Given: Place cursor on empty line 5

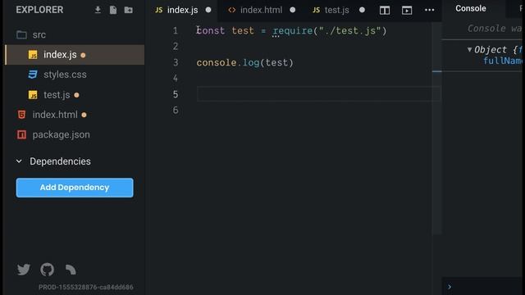Looking at the screenshot, I should [x=318, y=94].
